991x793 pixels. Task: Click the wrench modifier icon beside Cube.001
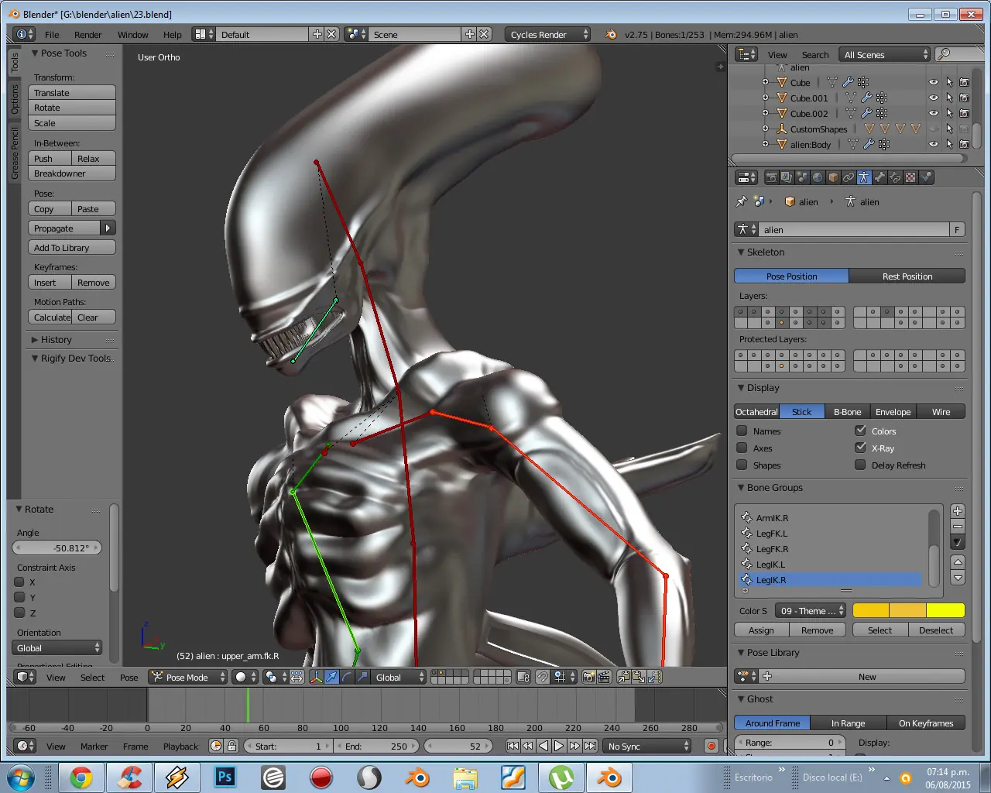pos(866,98)
